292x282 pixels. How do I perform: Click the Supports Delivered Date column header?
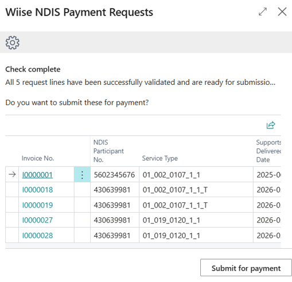point(268,151)
